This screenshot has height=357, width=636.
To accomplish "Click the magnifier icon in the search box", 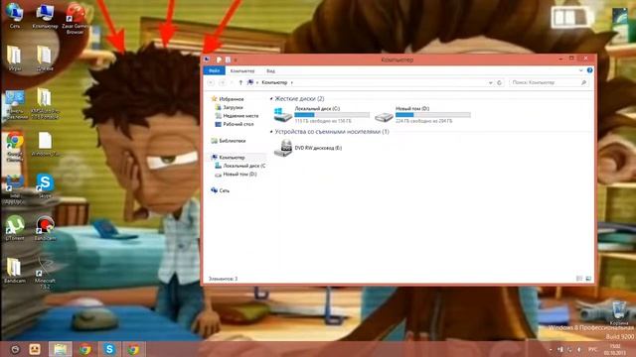I will point(583,82).
